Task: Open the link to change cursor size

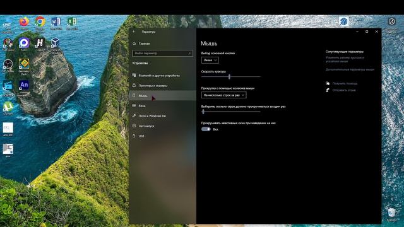Action: (x=345, y=59)
